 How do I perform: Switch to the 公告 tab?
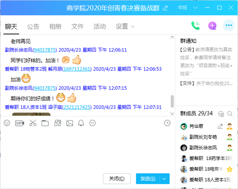[33, 27]
